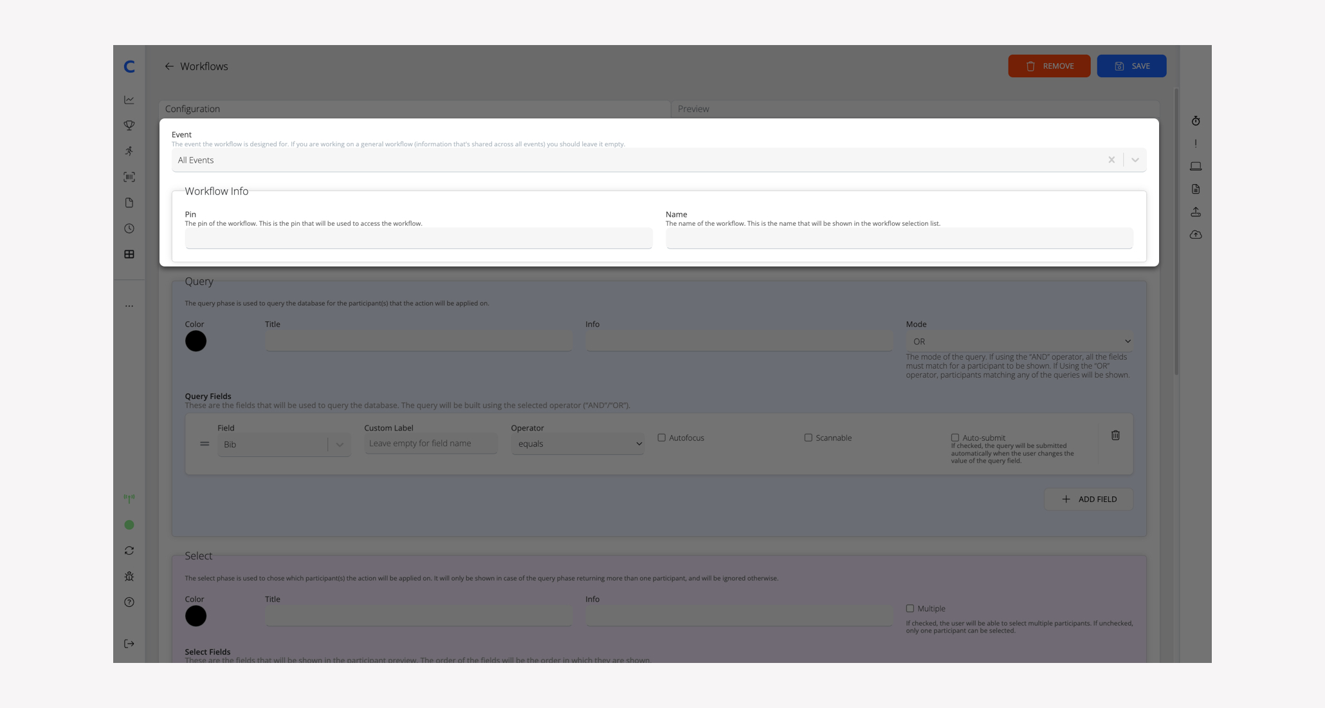Open the trophy icon in sidebar
1325x708 pixels.
129,126
